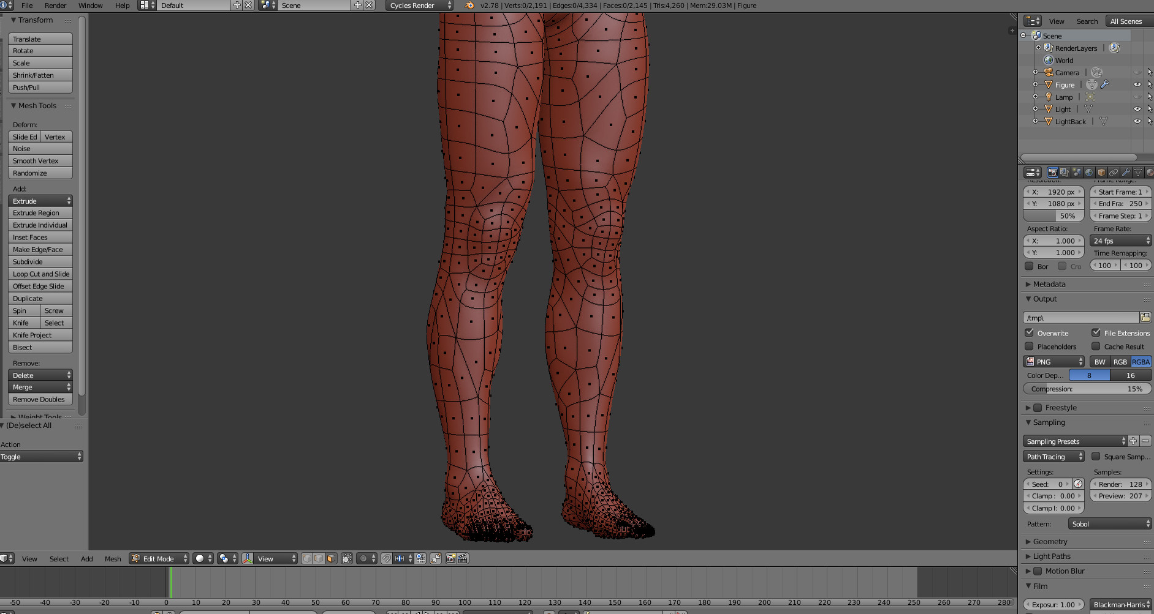
Task: Expand the Geometry panel
Action: click(1050, 542)
